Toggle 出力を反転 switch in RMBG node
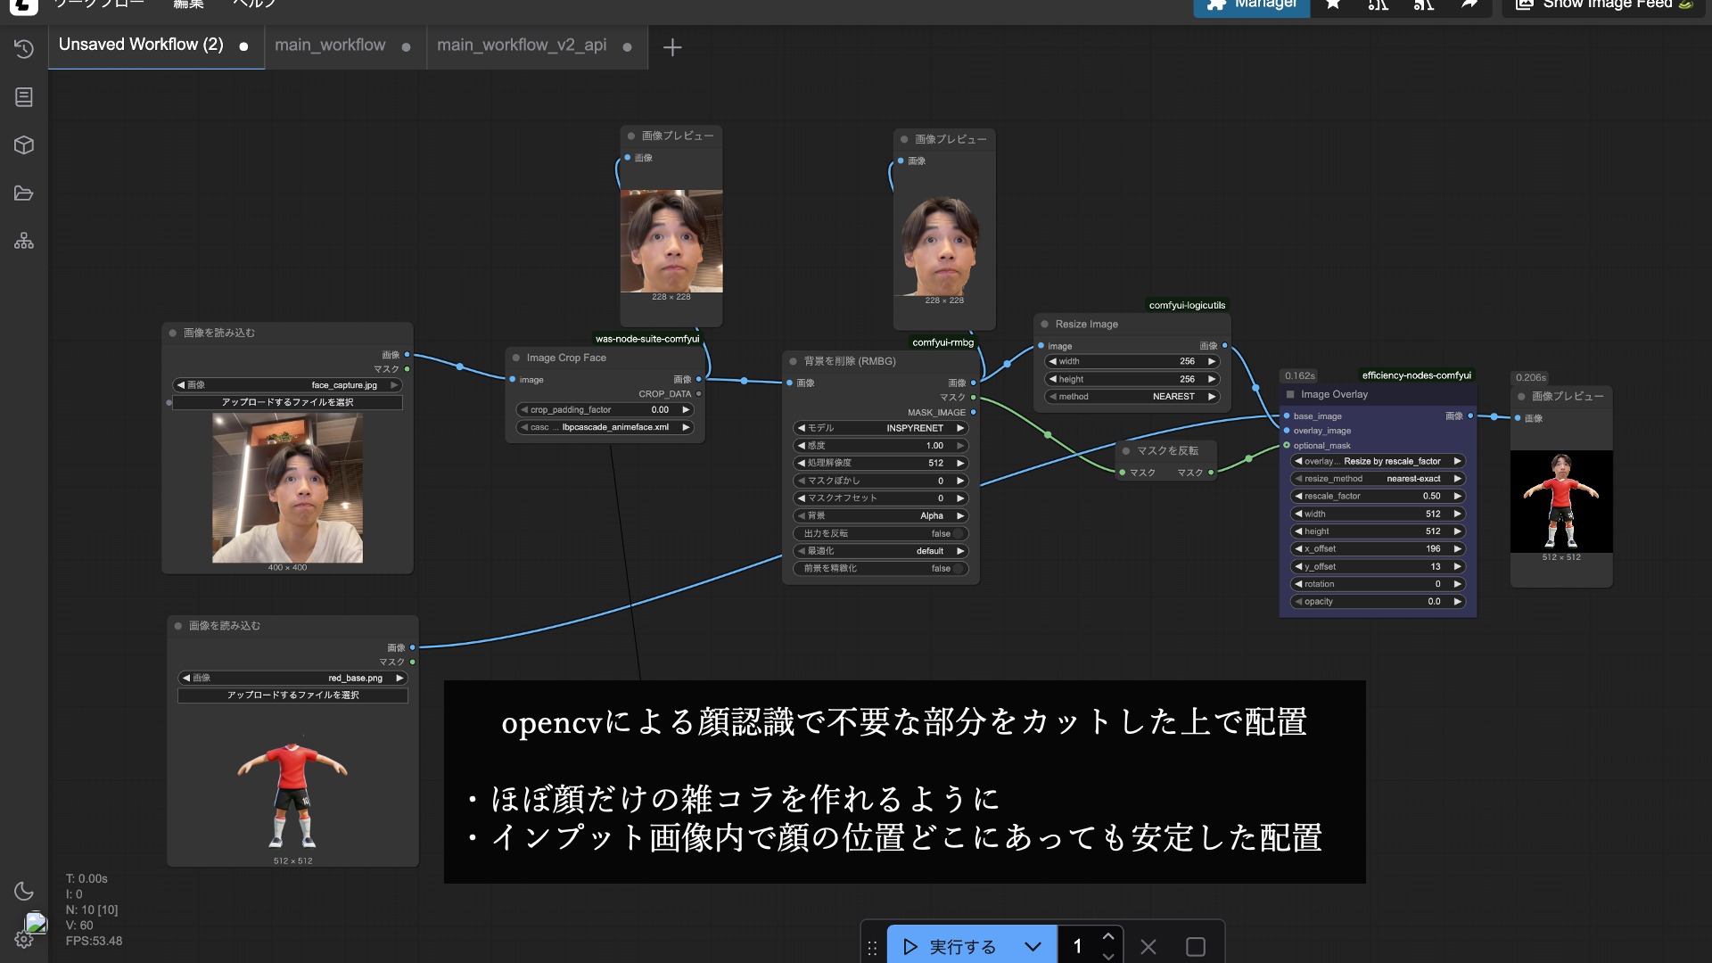This screenshot has width=1712, height=963. pyautogui.click(x=958, y=533)
